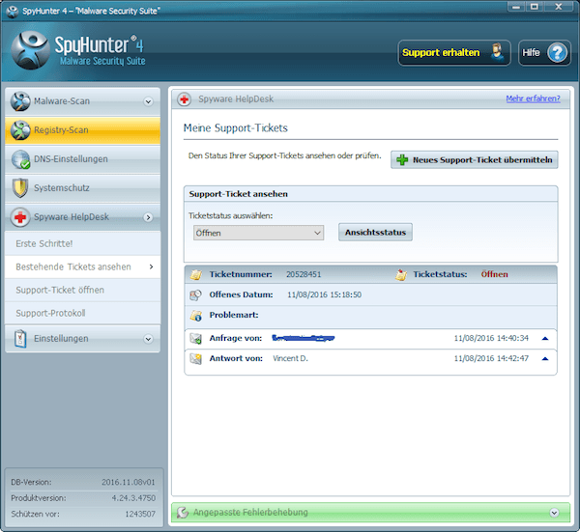The height and width of the screenshot is (532, 580).
Task: Click the Einstellungen clipboard icon
Action: click(20, 338)
